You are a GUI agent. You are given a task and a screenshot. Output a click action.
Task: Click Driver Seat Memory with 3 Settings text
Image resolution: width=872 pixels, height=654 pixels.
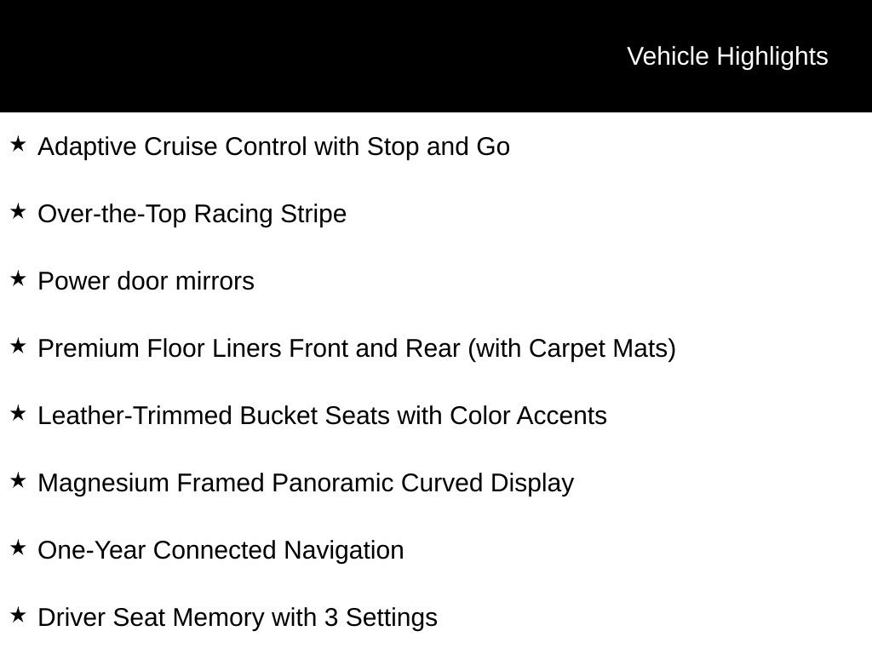pyautogui.click(x=238, y=618)
